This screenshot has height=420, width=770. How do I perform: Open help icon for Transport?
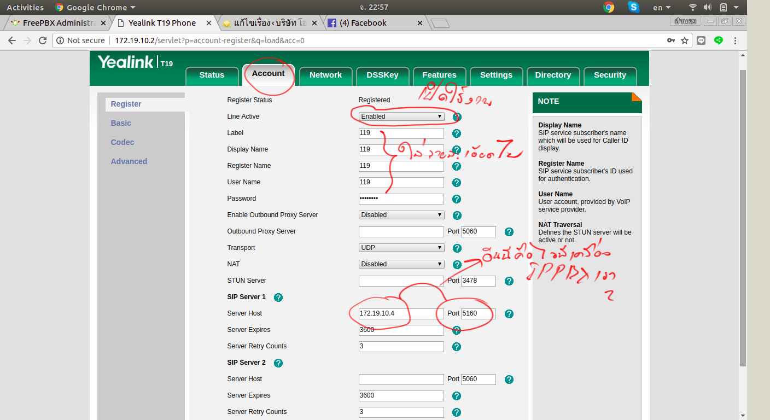coord(457,248)
